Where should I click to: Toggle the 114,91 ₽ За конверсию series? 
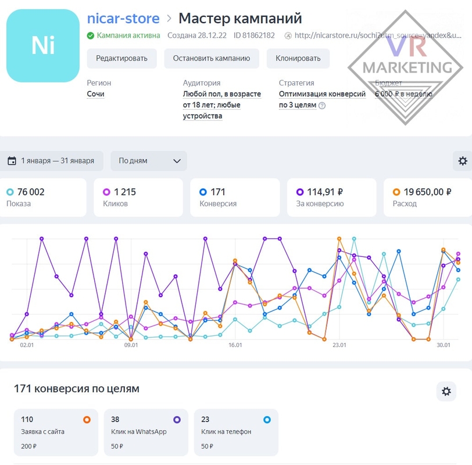(x=332, y=198)
